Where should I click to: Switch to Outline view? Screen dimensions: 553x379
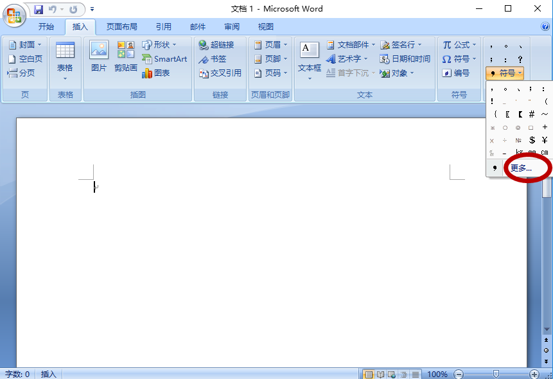click(404, 375)
